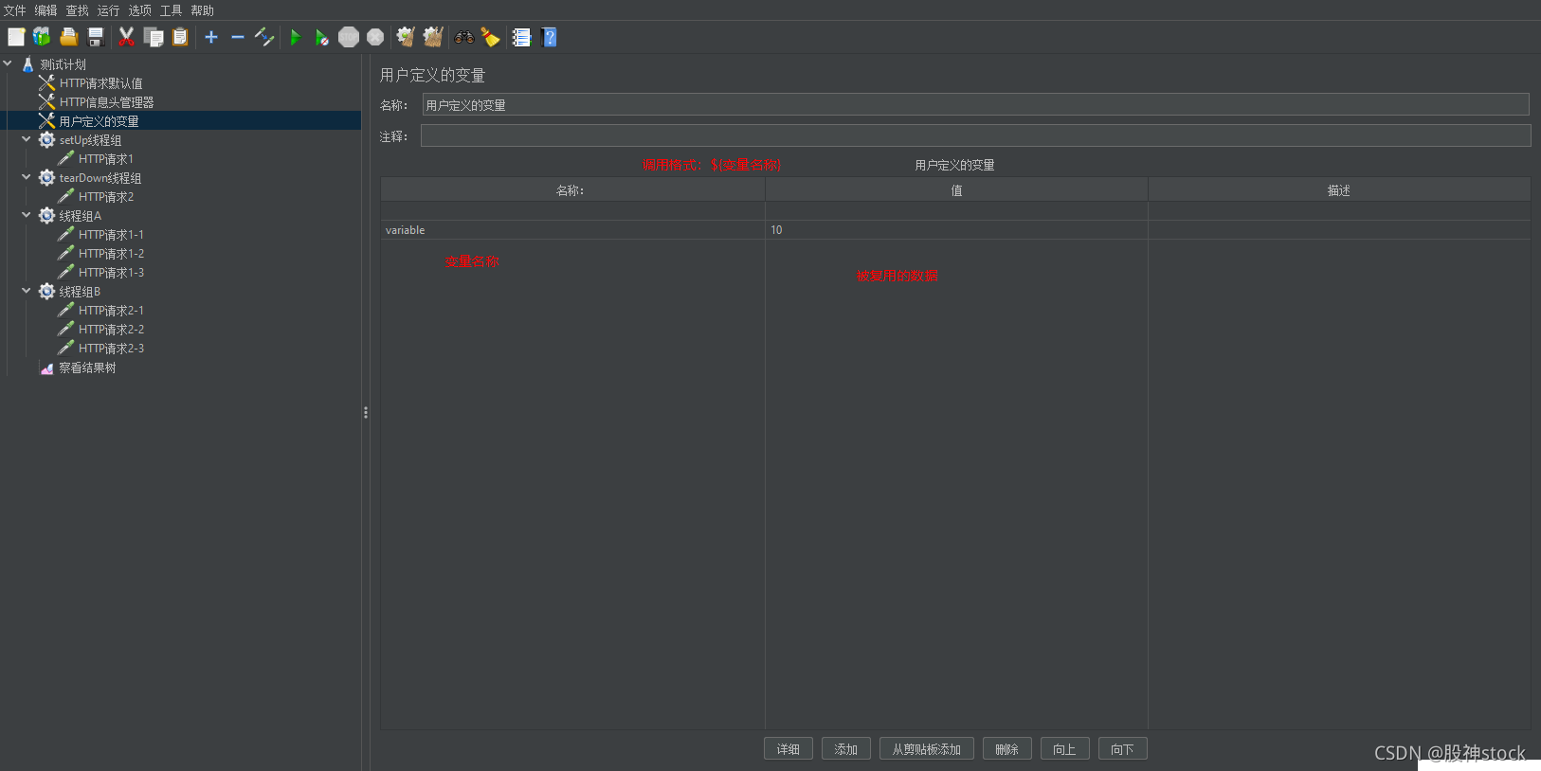
Task: Toggle element enable state via toolbar icon
Action: pyautogui.click(x=264, y=37)
